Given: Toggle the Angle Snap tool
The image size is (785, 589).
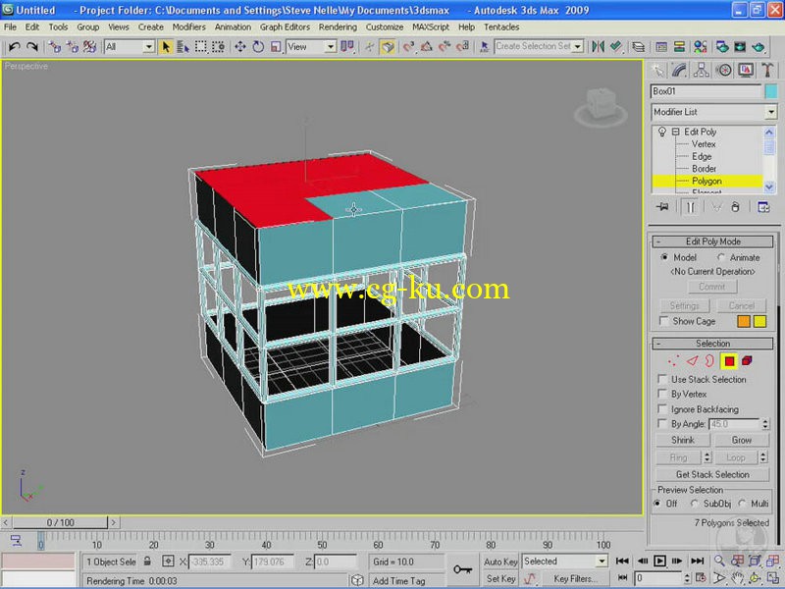Looking at the screenshot, I should 427,47.
